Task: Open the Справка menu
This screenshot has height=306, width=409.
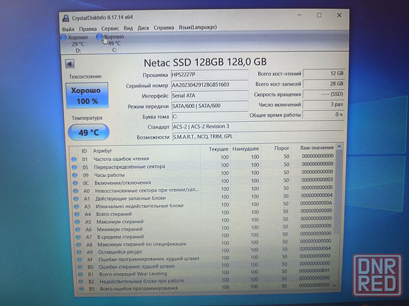Action: point(164,27)
